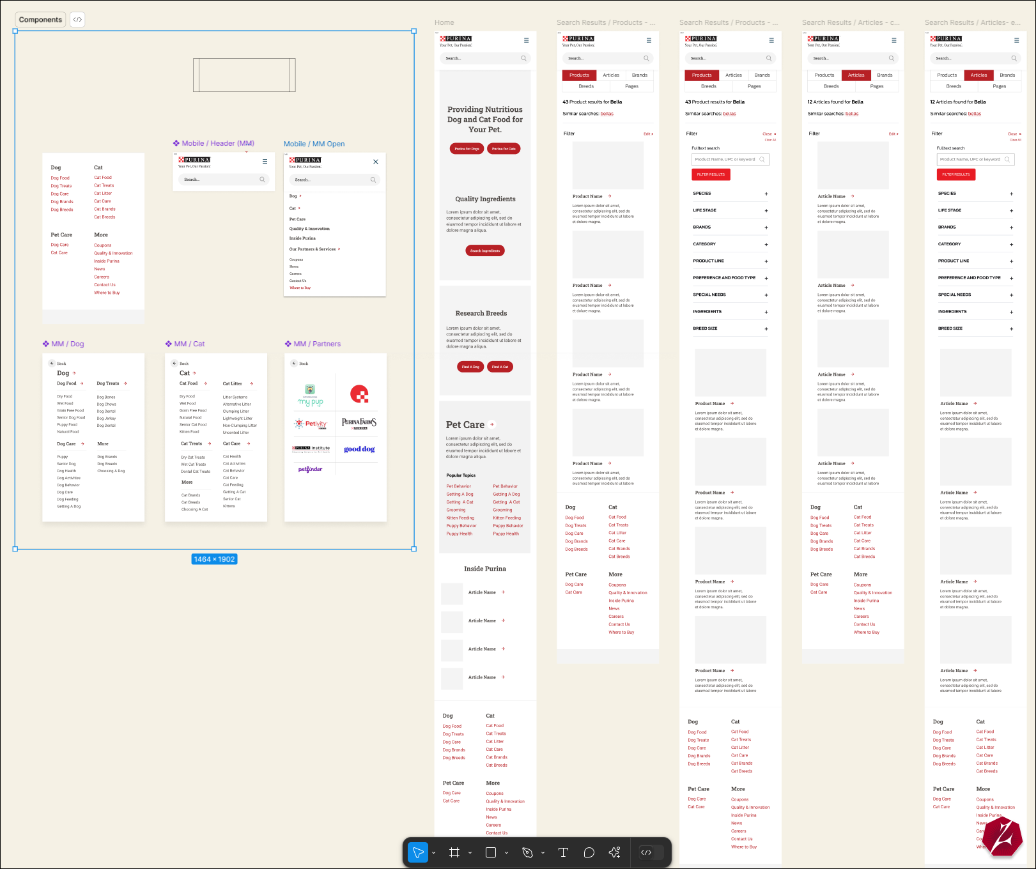Image resolution: width=1036 pixels, height=869 pixels.
Task: Select the MM / Dog frame label
Action: [63, 344]
